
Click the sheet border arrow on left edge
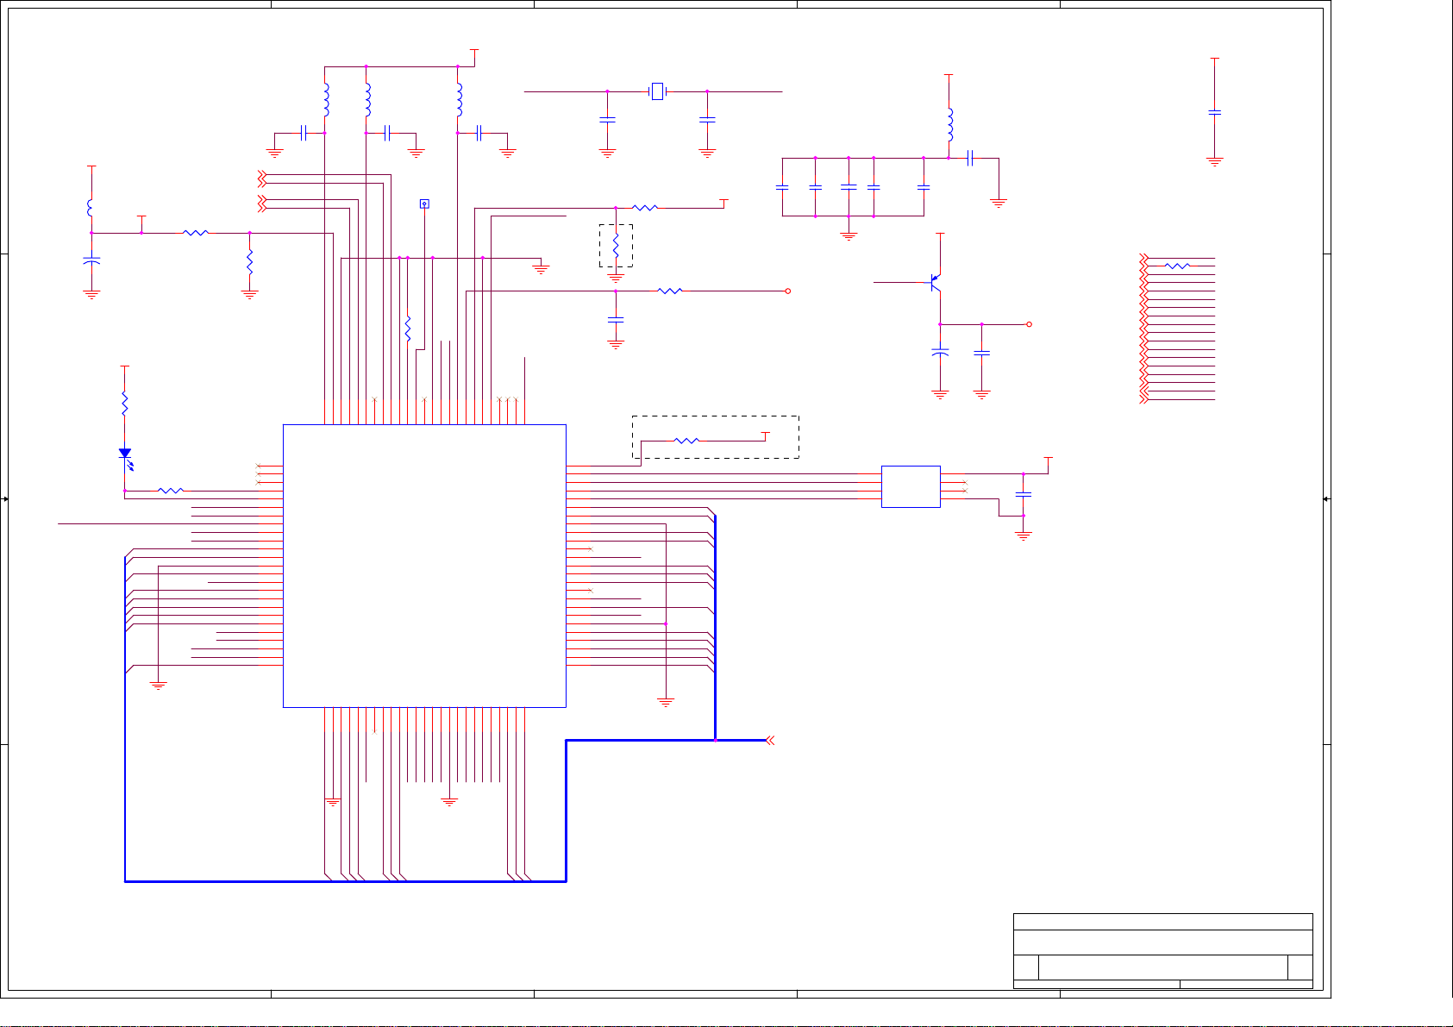click(5, 499)
